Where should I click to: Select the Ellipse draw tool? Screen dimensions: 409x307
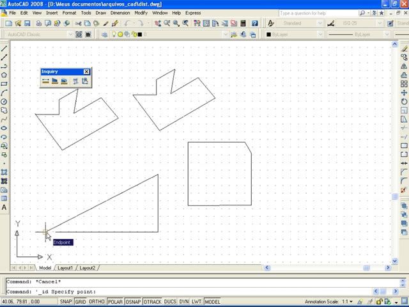4,128
